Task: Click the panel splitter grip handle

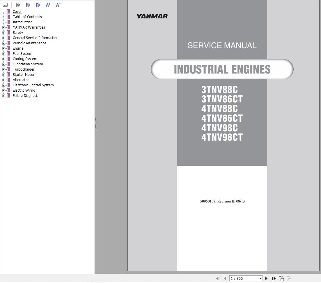Action: point(96,123)
